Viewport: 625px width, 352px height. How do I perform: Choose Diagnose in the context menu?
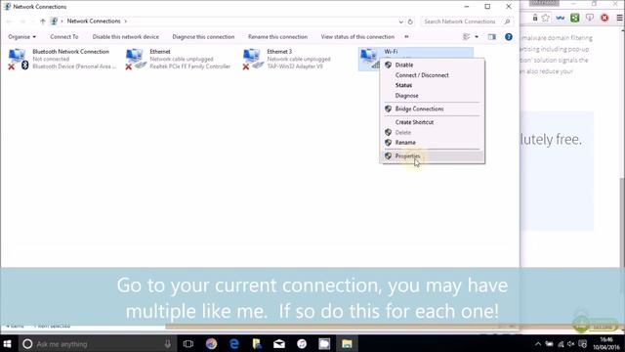(406, 96)
